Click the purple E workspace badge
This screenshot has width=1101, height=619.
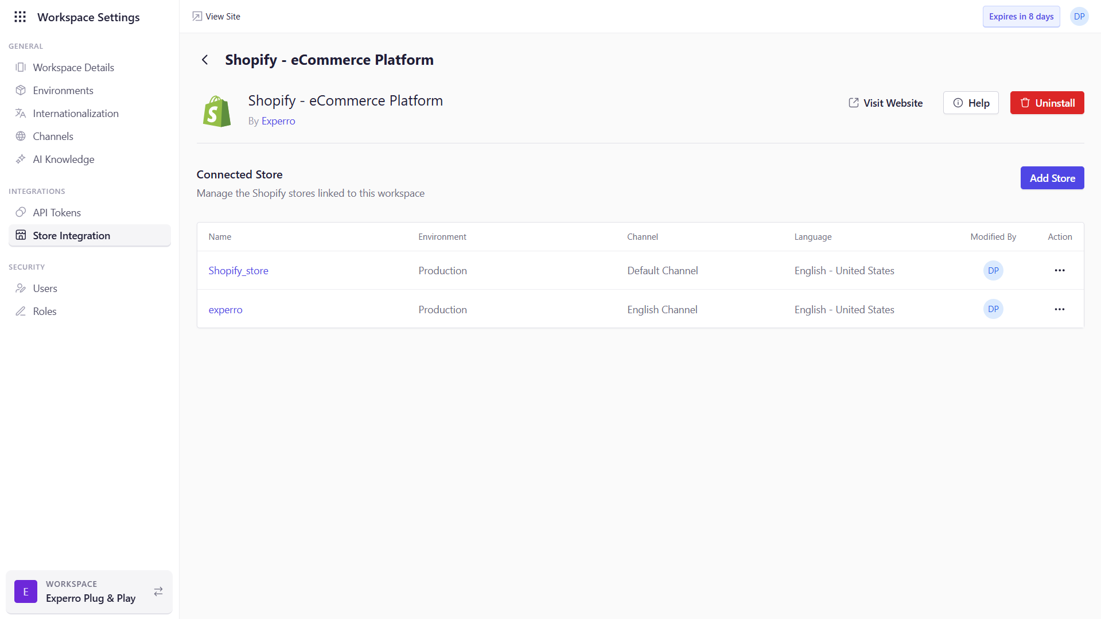pyautogui.click(x=26, y=591)
